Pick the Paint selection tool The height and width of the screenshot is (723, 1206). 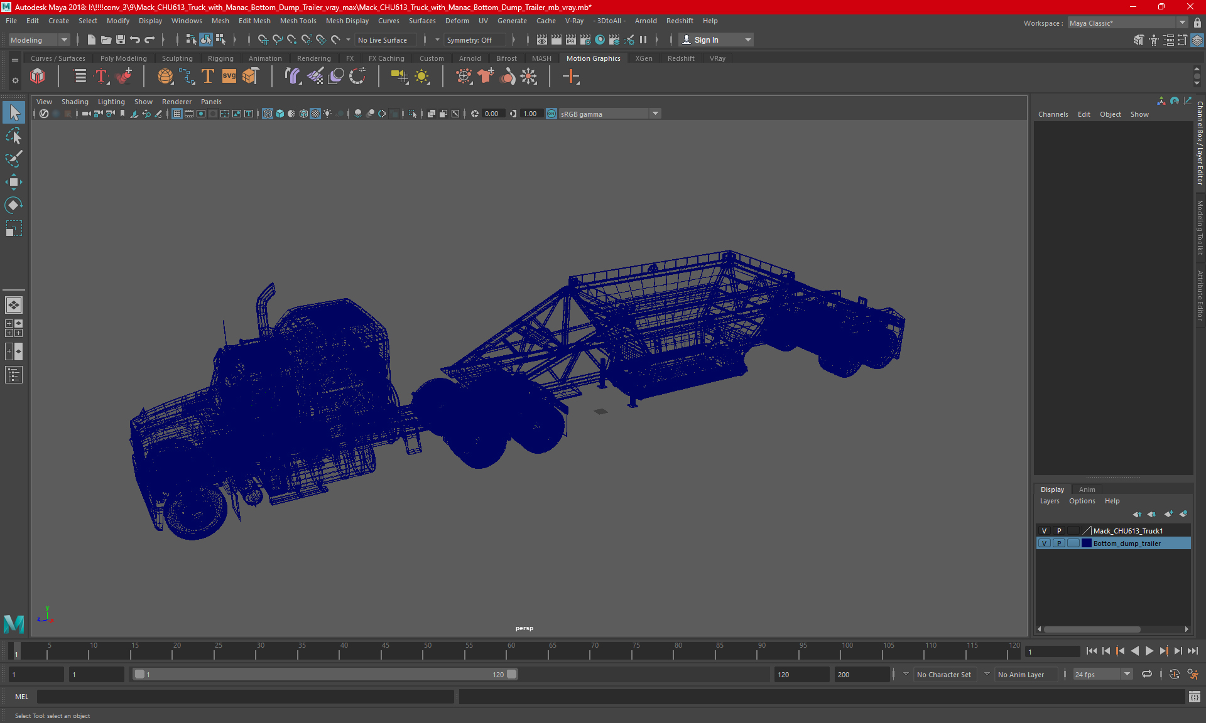click(14, 159)
